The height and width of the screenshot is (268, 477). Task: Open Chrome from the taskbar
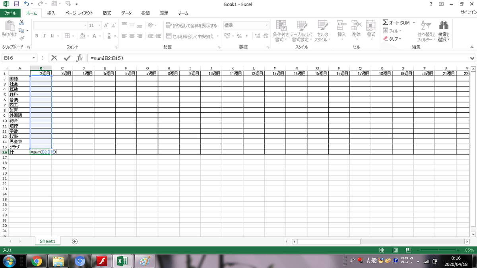click(x=36, y=261)
